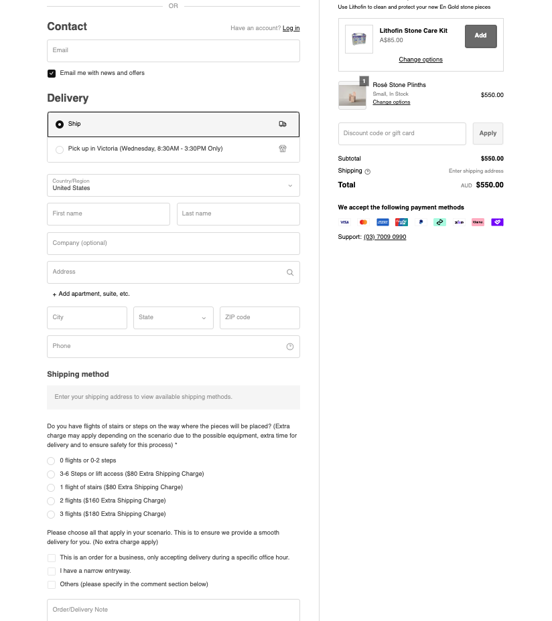Viewport: 552px width, 621px height.
Task: Open the State dropdown
Action: 174,318
